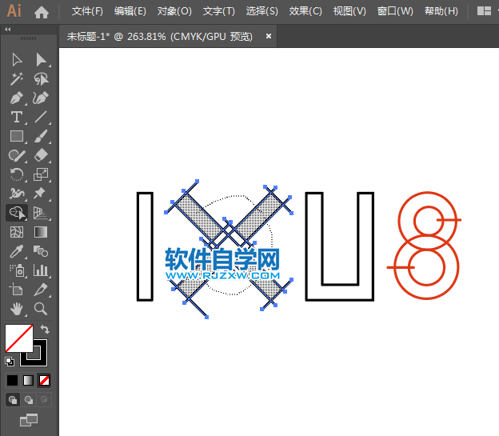Viewport: 499px width, 436px height.
Task: Choose the Blend tool
Action: 41,251
